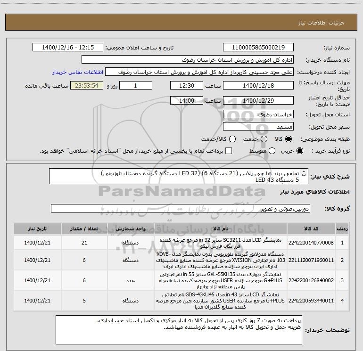363x351 pixels.
Task: Click item code 2242200593440011
Action: click(311, 301)
